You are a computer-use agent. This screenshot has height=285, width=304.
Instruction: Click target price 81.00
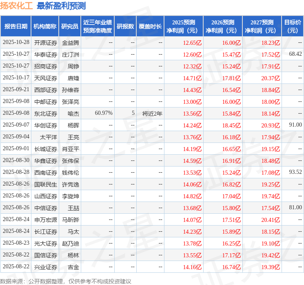tap(295, 207)
